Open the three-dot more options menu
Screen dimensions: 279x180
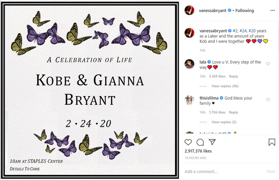tap(272, 10)
